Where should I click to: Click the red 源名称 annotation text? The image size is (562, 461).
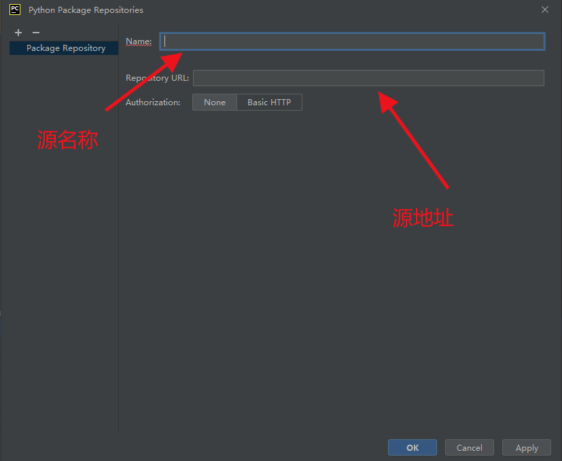pos(67,141)
